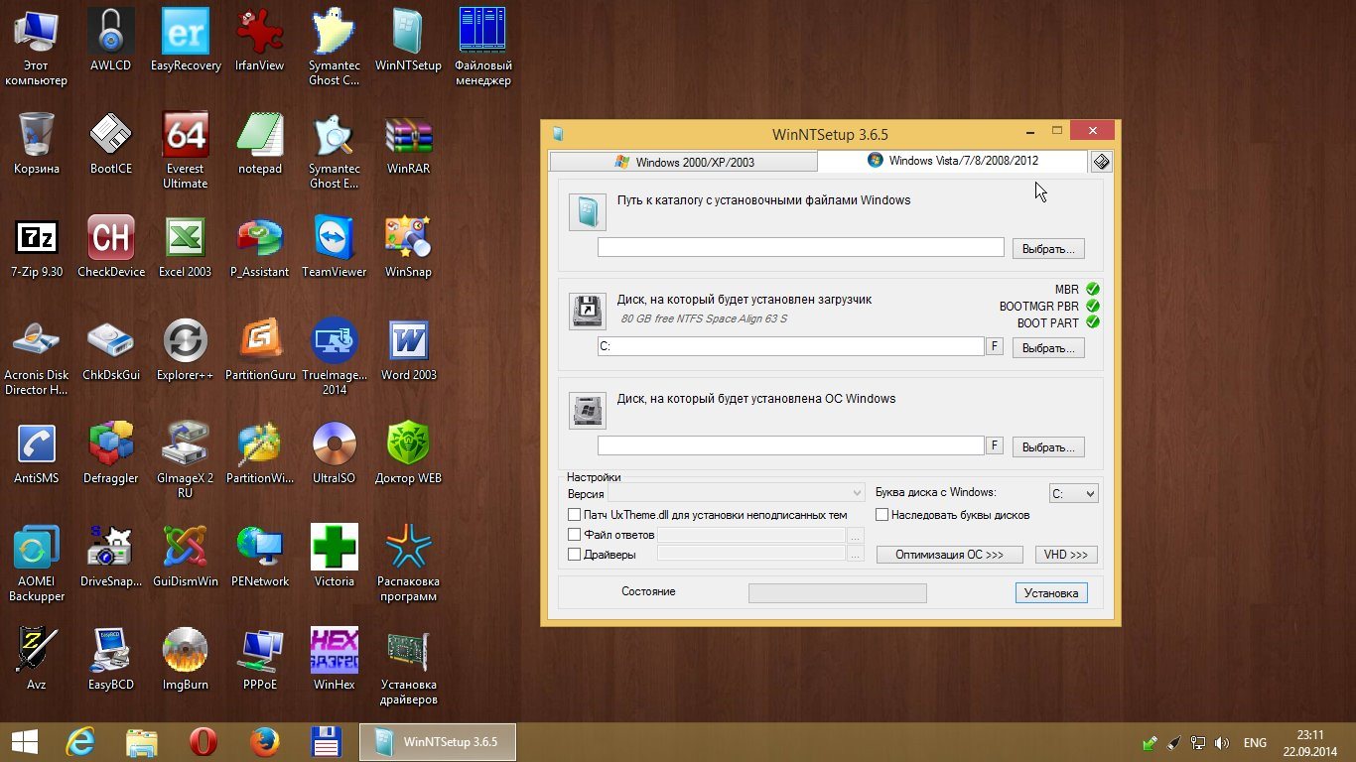Screen dimensions: 1356x762
Task: Click Выбрать for the Windows OS disk
Action: pyautogui.click(x=1048, y=446)
